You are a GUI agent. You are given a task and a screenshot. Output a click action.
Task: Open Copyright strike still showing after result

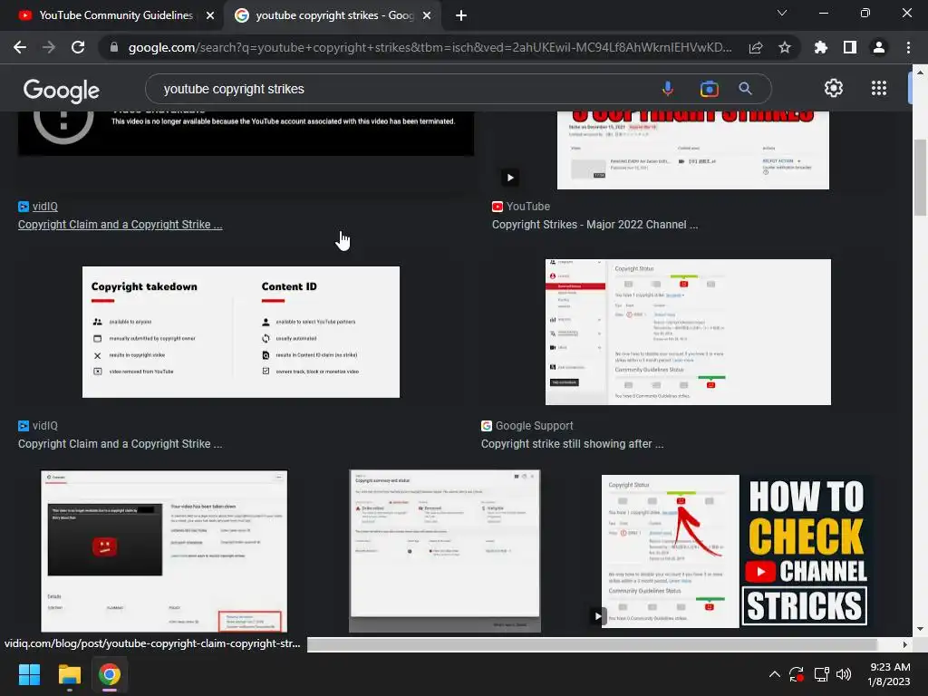tap(573, 444)
